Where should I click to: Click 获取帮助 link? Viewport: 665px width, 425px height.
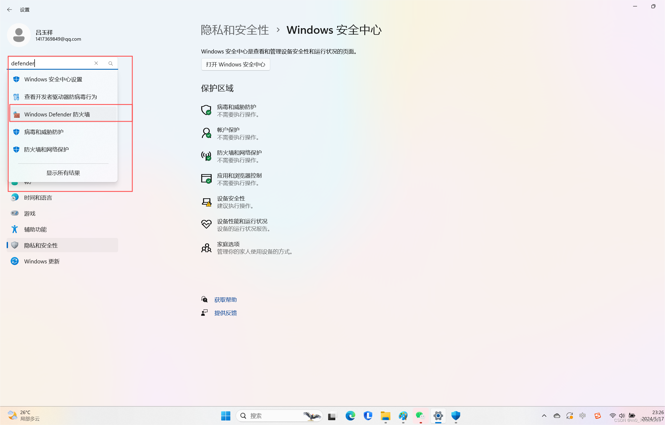pos(225,300)
